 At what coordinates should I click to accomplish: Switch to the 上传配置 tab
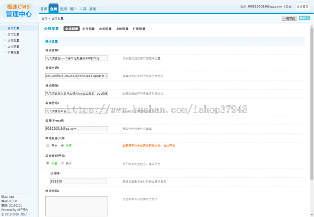pyautogui.click(x=122, y=29)
